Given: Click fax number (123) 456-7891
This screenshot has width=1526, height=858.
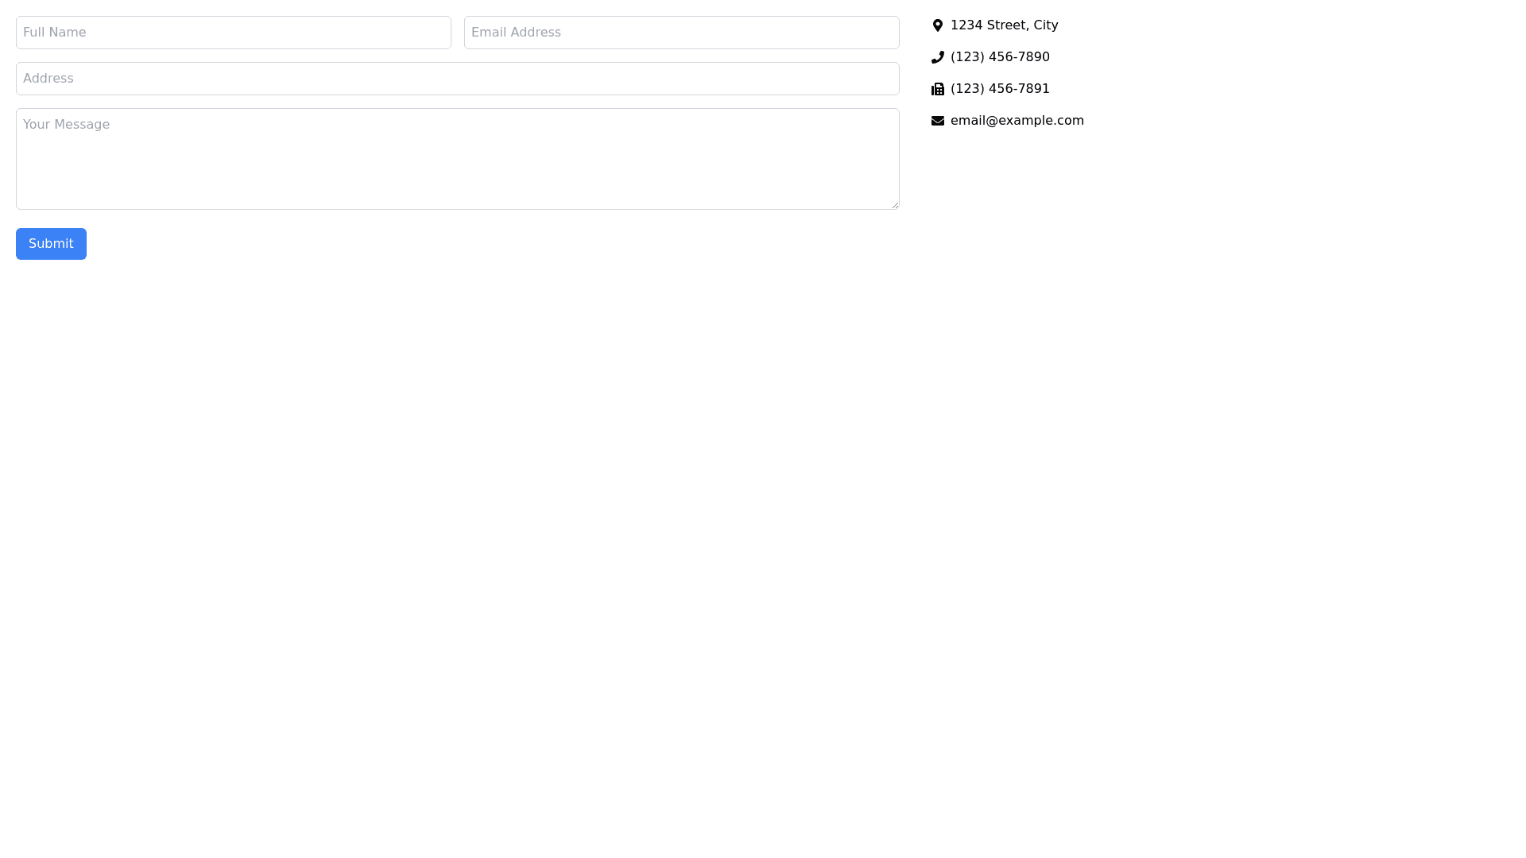Looking at the screenshot, I should (x=1000, y=89).
